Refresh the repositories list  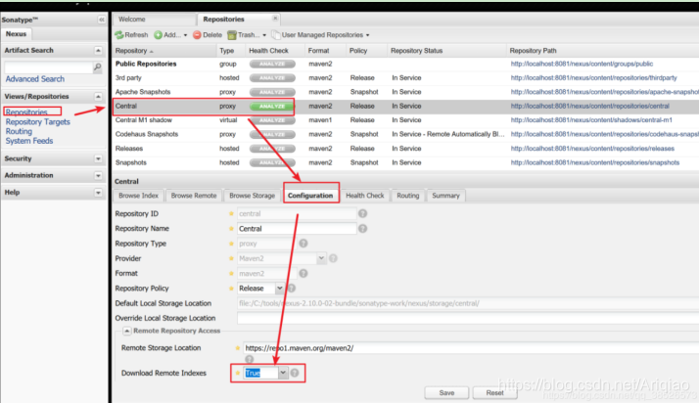tap(131, 35)
